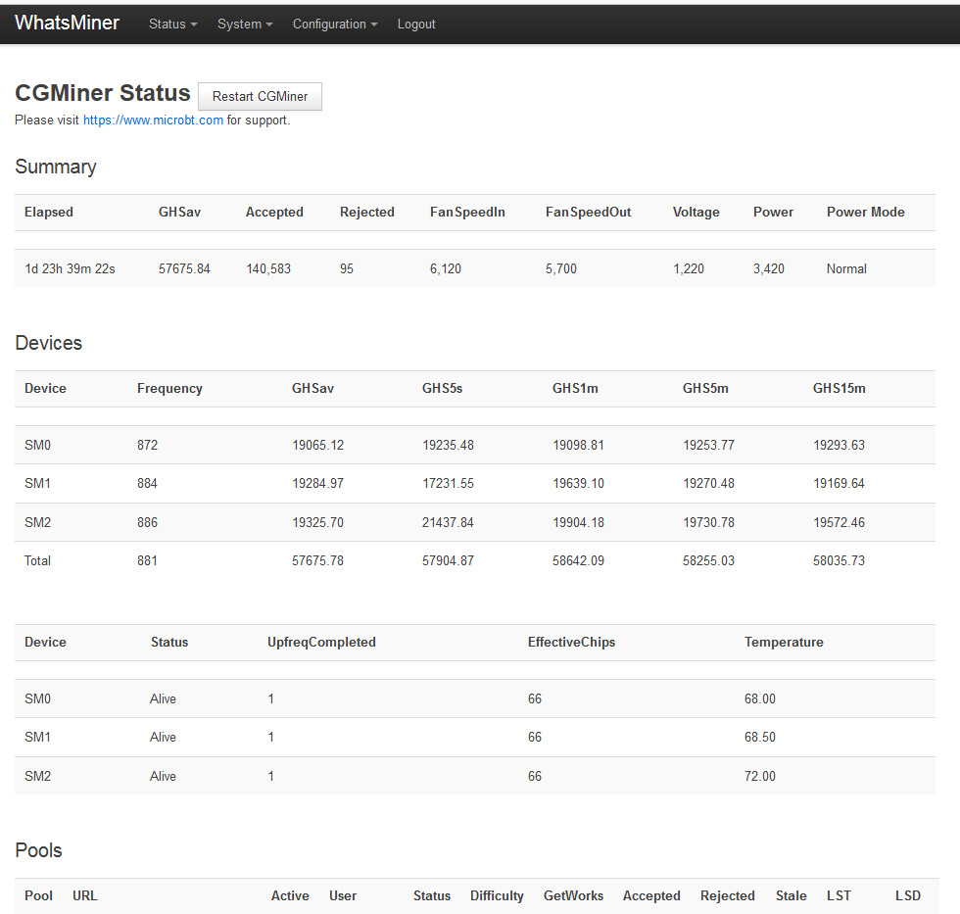Image resolution: width=960 pixels, height=914 pixels.
Task: Select FanSpeedIn value 6,120
Action: point(445,268)
